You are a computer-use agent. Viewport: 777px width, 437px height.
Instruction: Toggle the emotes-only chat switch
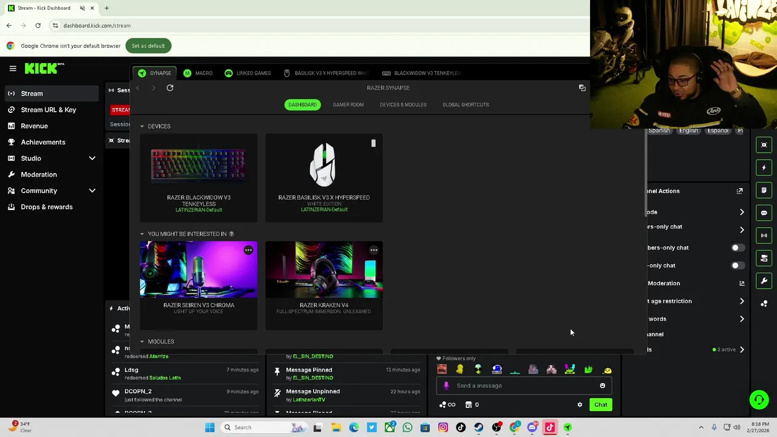[737, 265]
